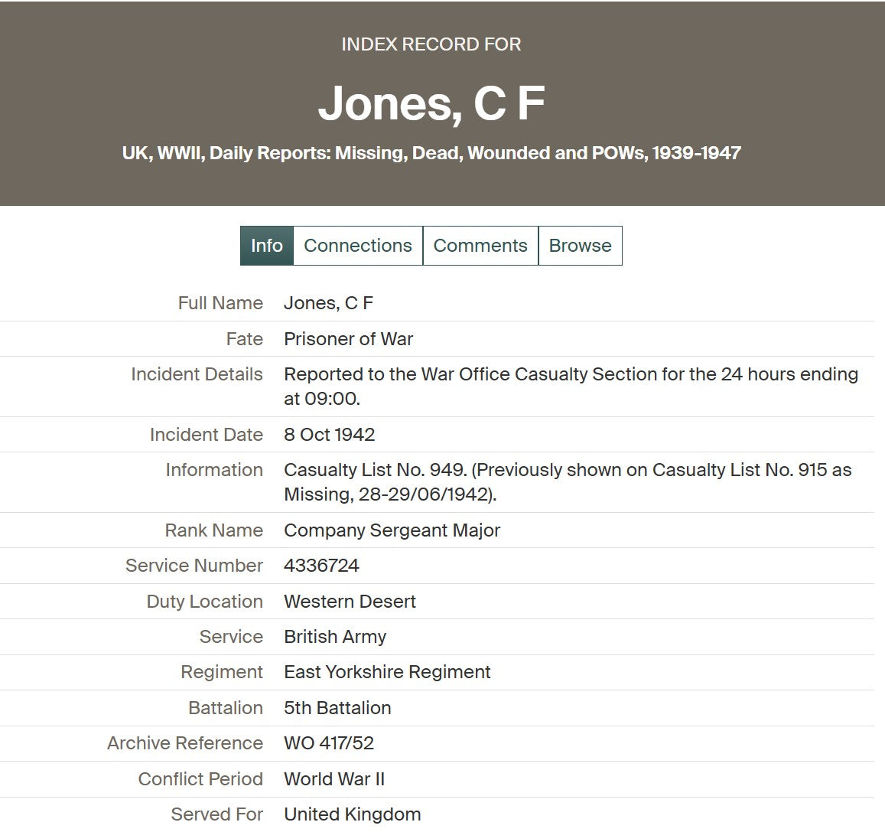
Task: Select the 'East Yorkshire Regiment' value
Action: 387,672
